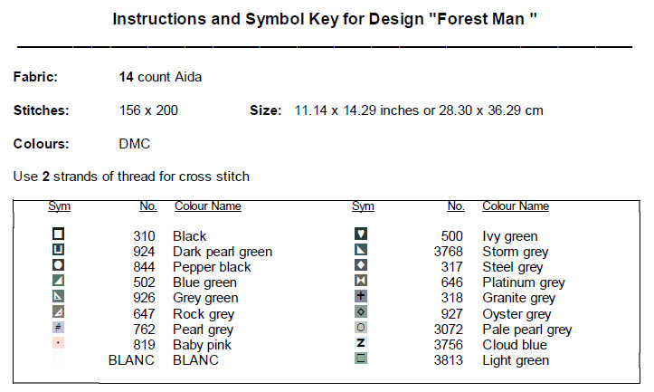Select the Ivy green symbol icon
Screen dimensions: 654x392
click(362, 234)
